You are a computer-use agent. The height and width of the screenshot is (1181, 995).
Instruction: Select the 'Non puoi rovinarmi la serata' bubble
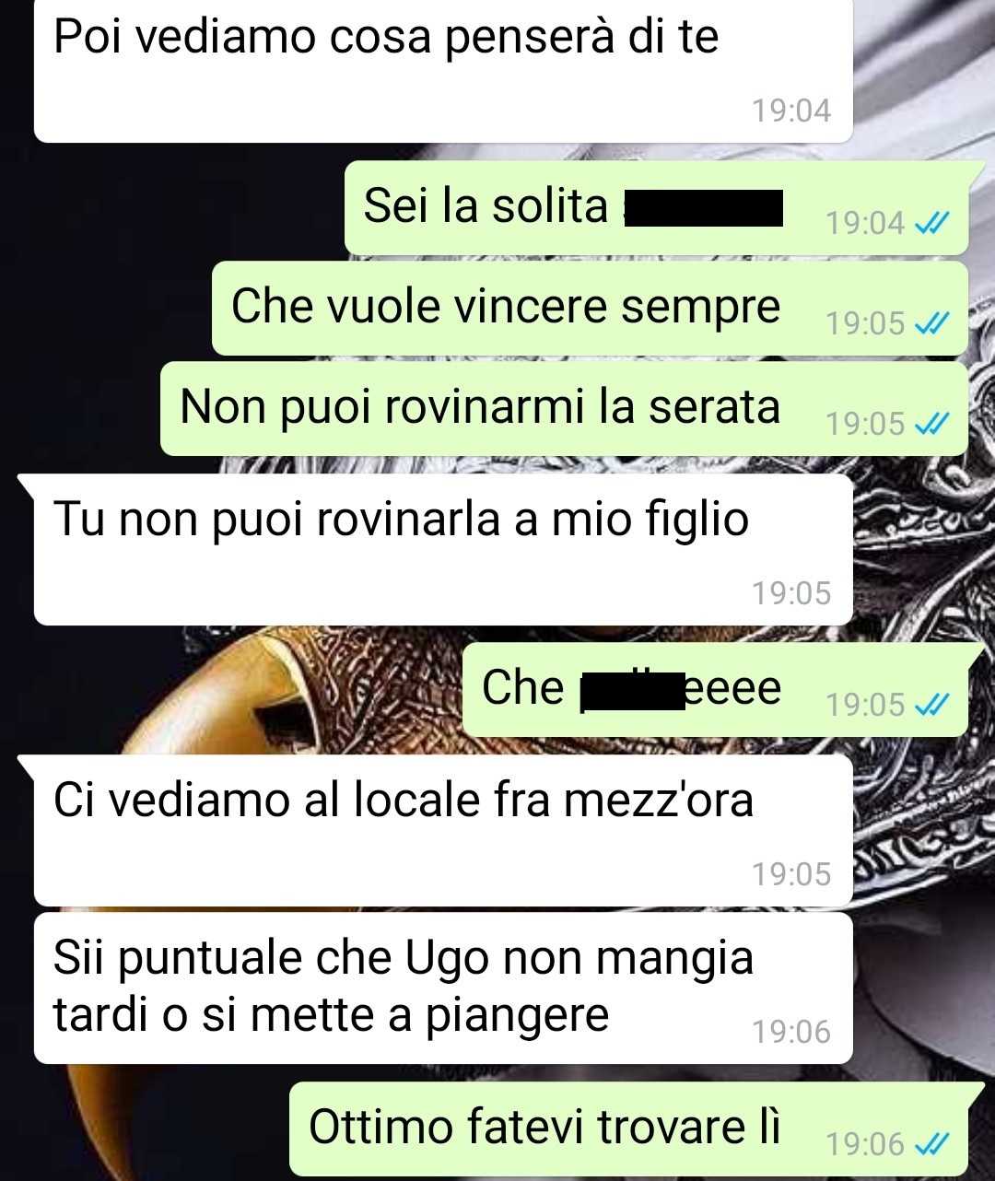(x=564, y=409)
